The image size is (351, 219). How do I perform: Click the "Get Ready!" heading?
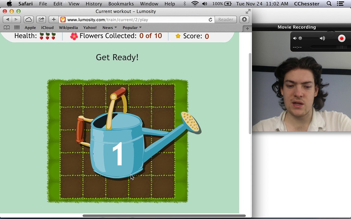117,57
